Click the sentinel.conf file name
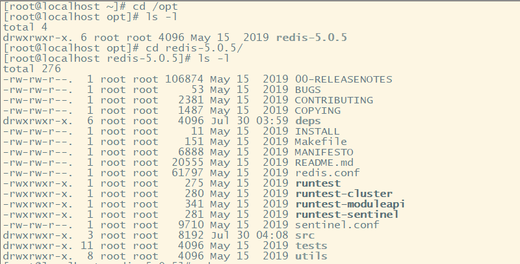520x264 pixels. pos(337,225)
